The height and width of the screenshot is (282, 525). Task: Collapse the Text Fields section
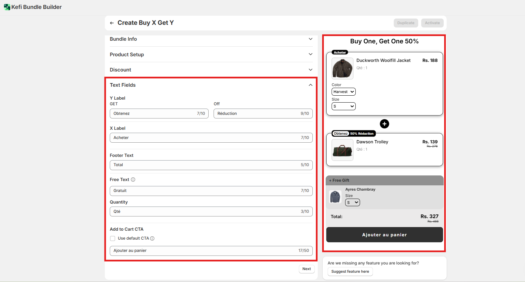[310, 85]
